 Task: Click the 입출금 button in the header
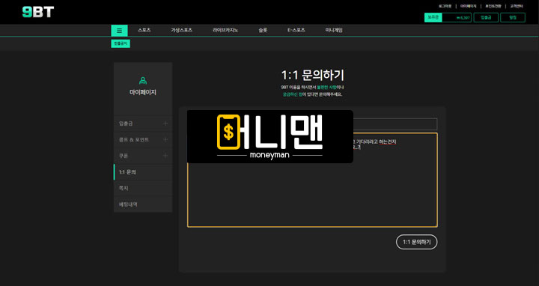486,17
